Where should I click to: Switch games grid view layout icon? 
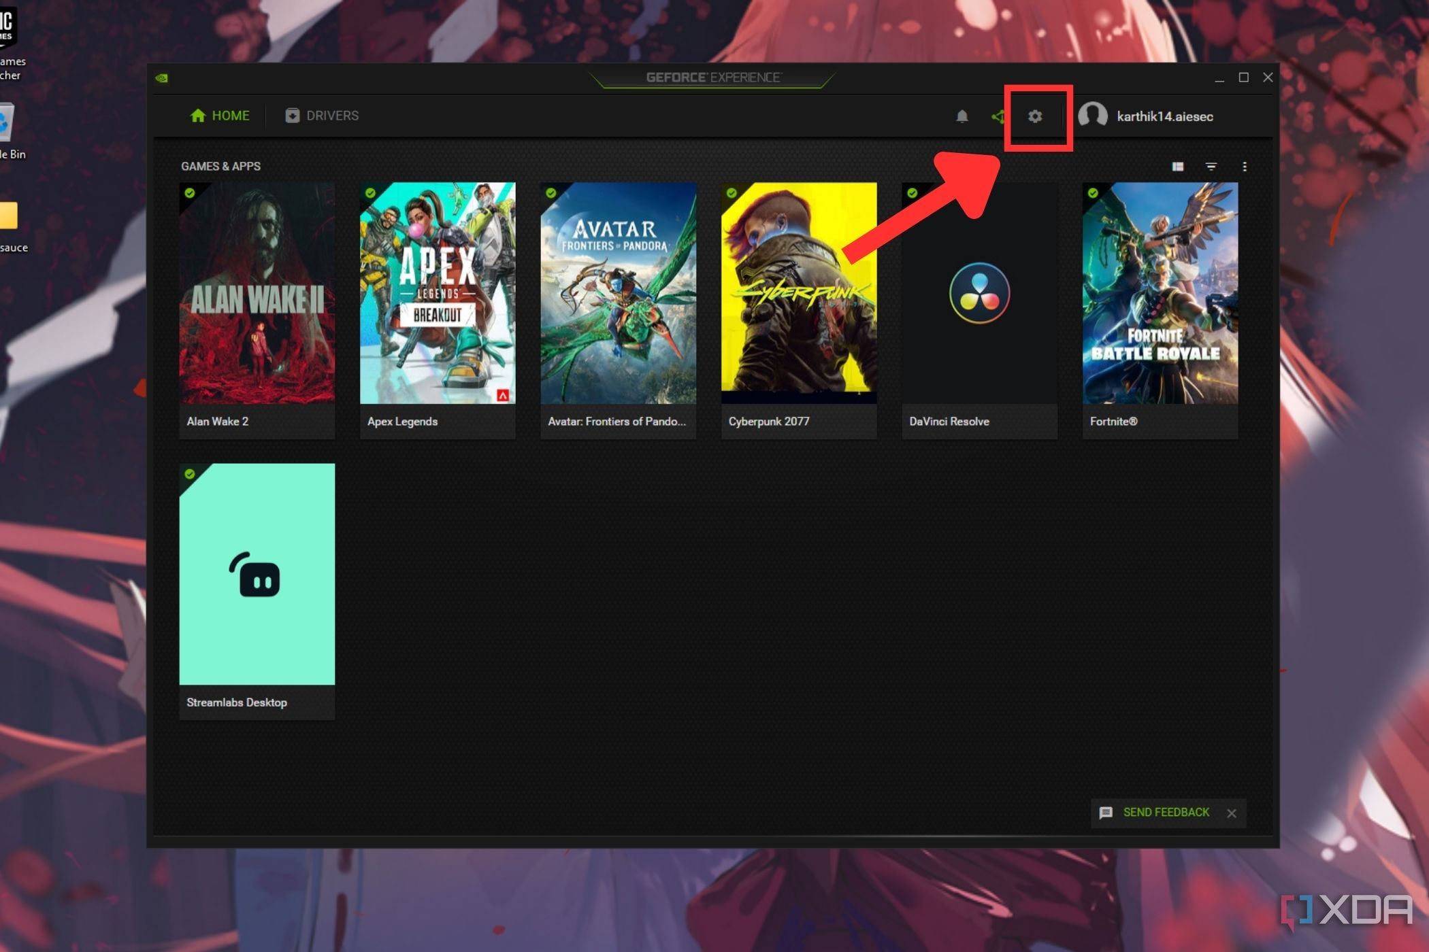coord(1178,167)
